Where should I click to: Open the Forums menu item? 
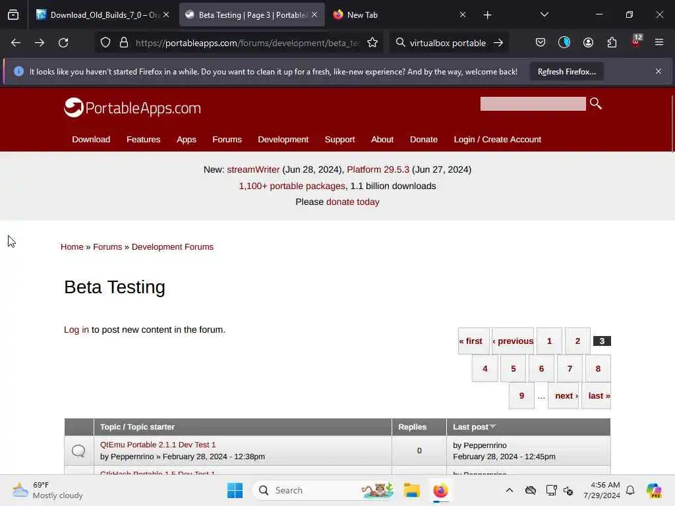coord(227,140)
